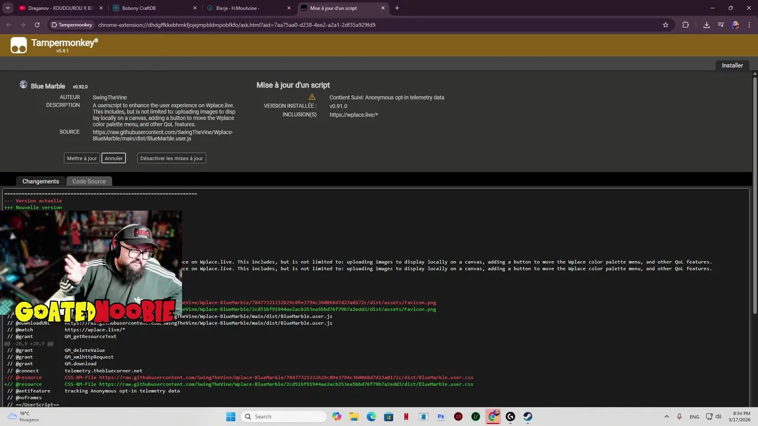Click the '+++ Nouvelle version' green line
The height and width of the screenshot is (426, 758).
click(x=33, y=208)
